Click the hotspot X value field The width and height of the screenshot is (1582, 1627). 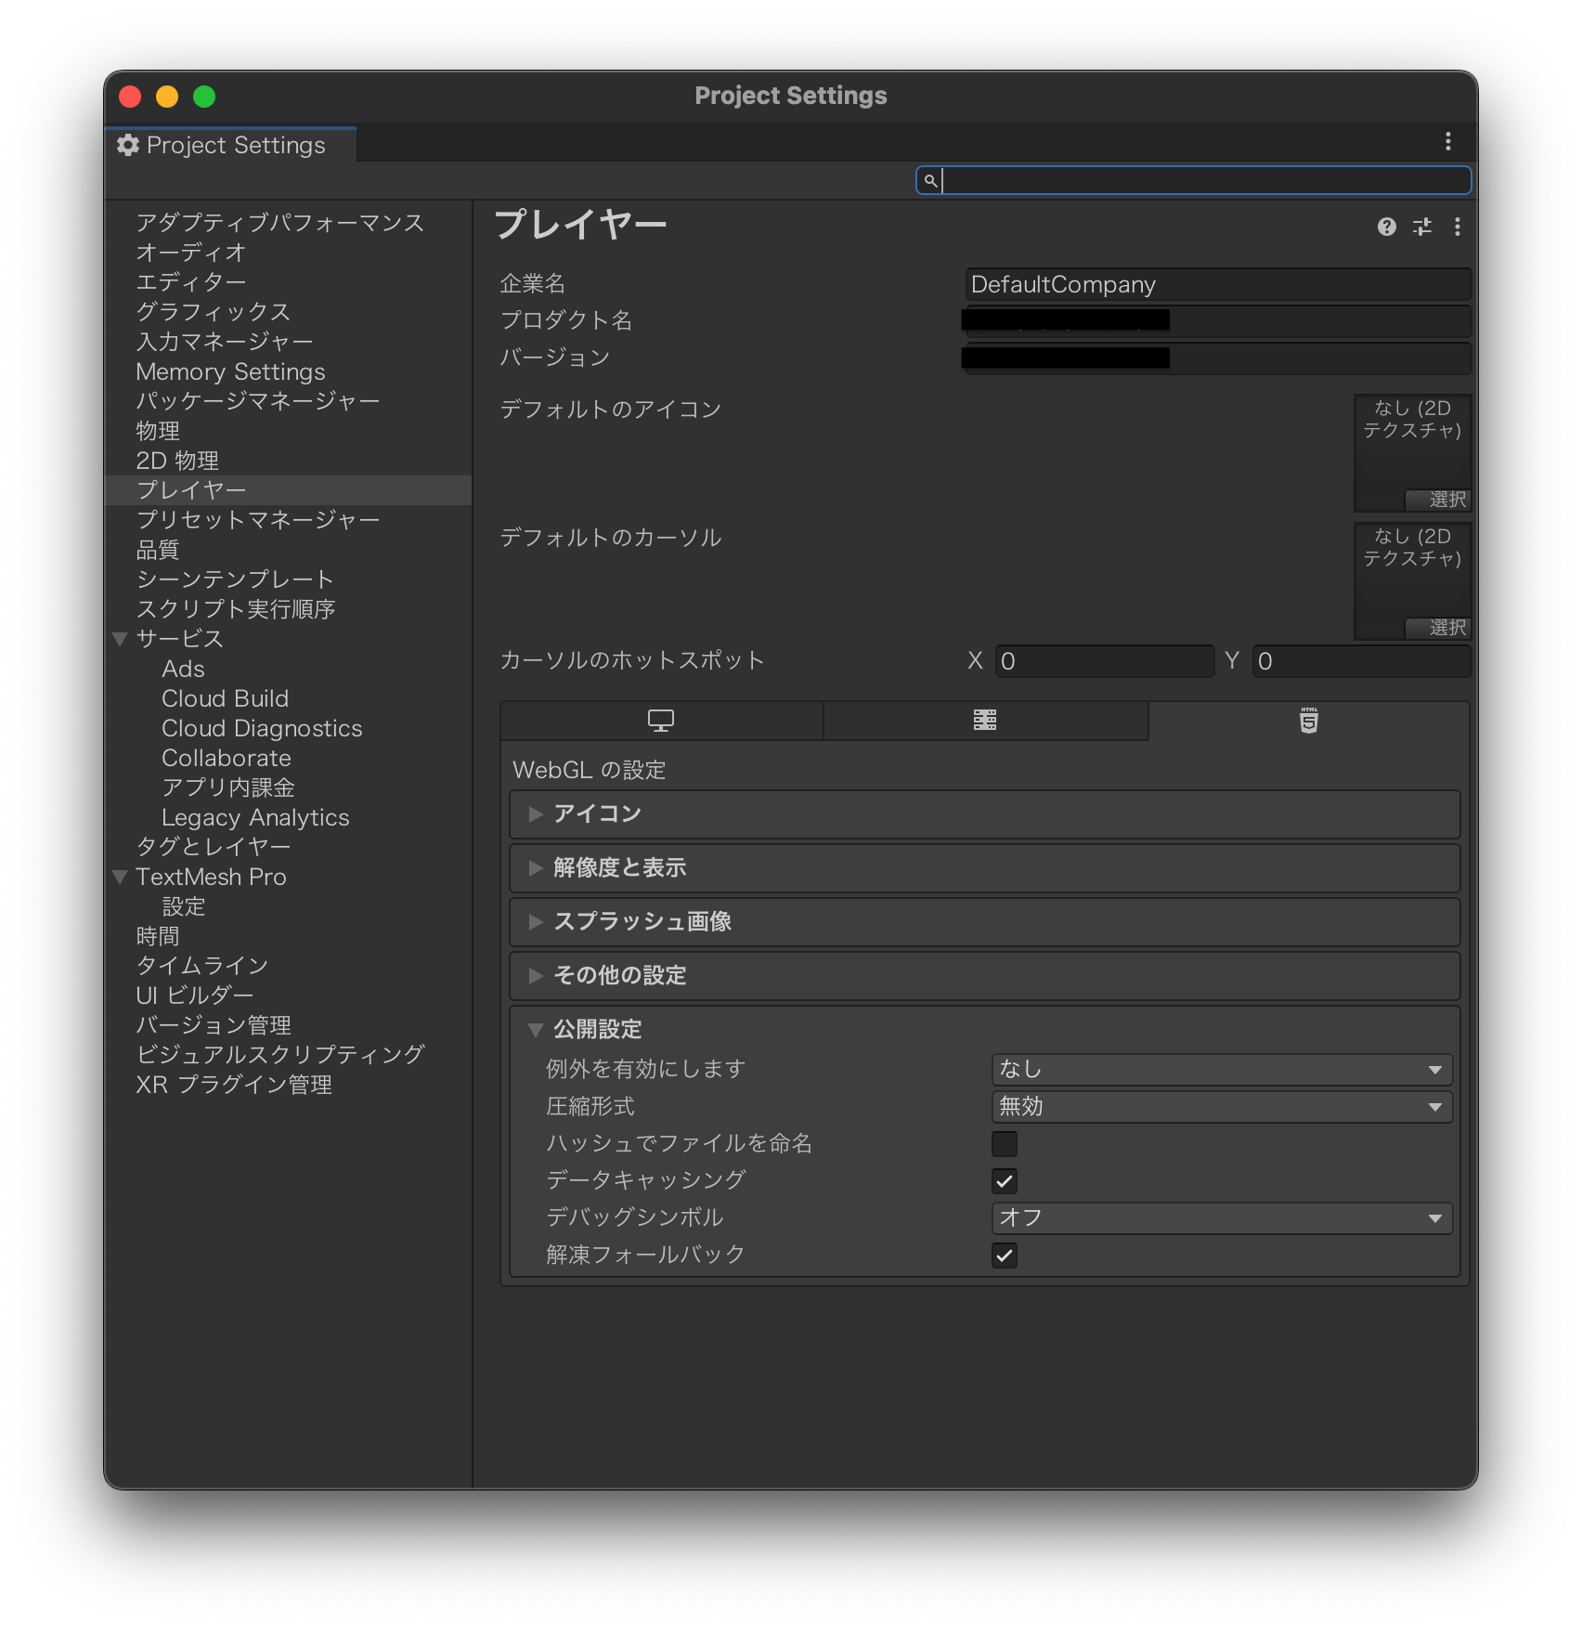coord(1105,661)
